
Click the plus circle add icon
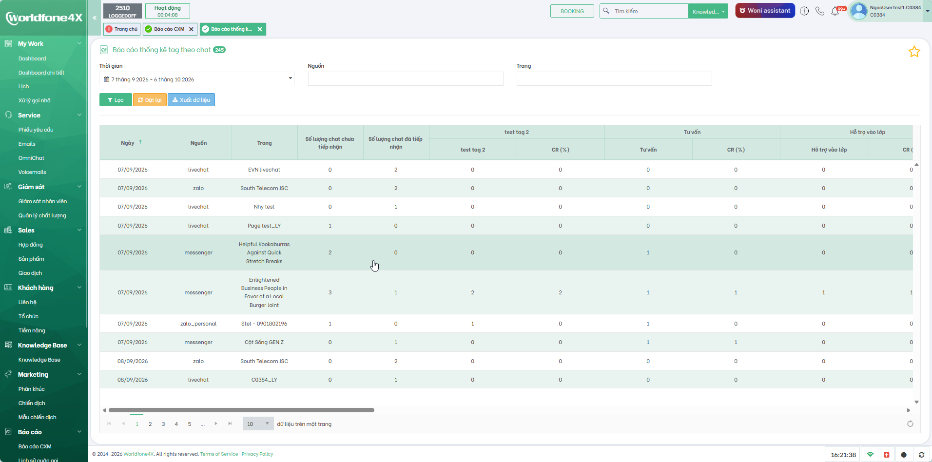pyautogui.click(x=804, y=11)
